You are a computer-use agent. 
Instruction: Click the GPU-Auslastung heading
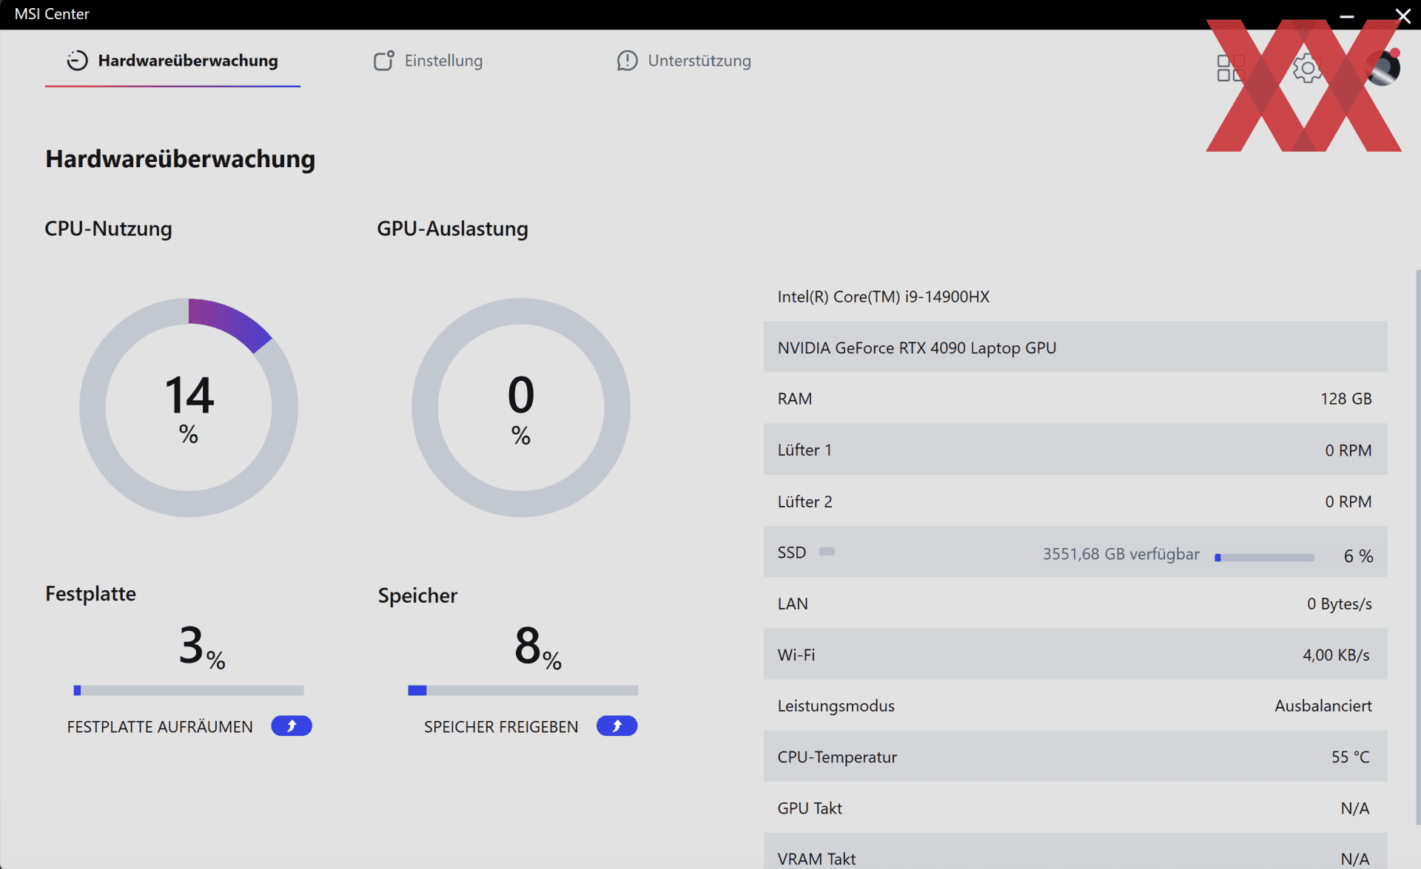(x=452, y=229)
